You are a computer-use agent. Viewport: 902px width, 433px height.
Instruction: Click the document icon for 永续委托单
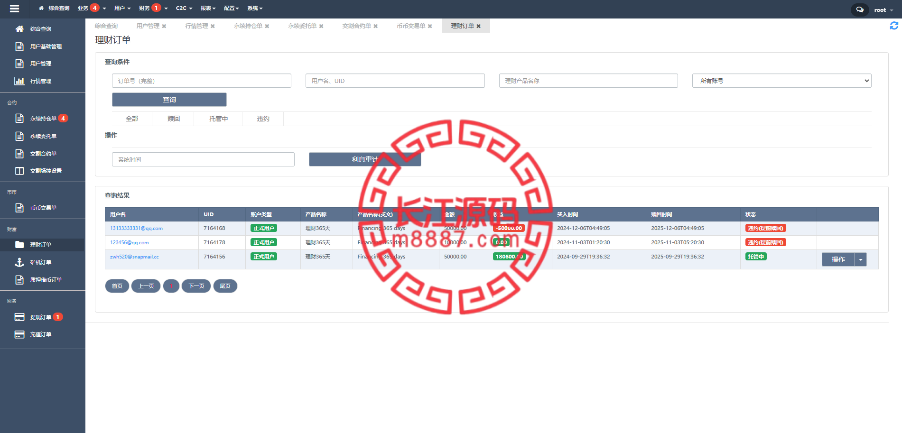(19, 136)
